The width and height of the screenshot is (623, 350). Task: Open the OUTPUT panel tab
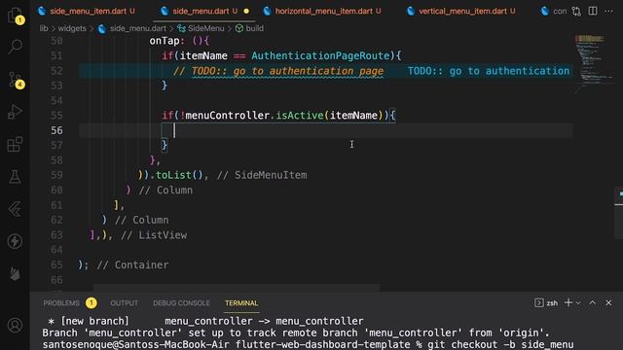coord(124,303)
